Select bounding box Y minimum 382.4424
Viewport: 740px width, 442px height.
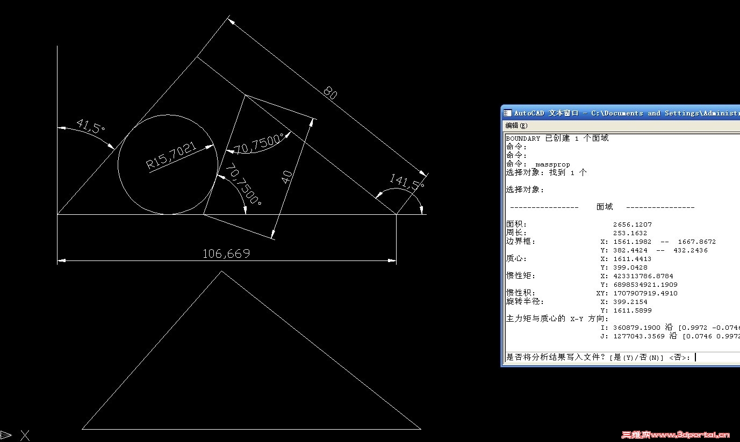630,250
